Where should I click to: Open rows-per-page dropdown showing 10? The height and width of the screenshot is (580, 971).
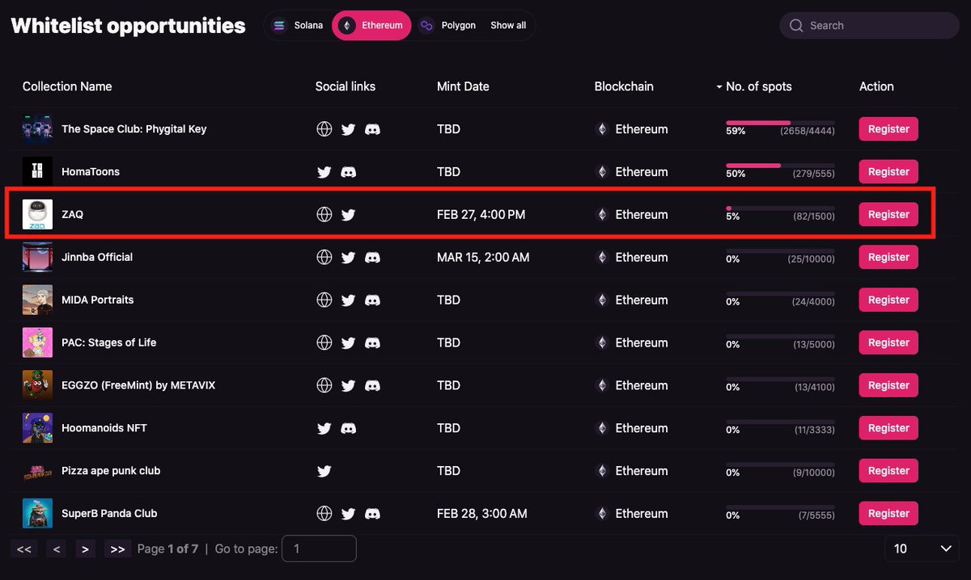[922, 548]
